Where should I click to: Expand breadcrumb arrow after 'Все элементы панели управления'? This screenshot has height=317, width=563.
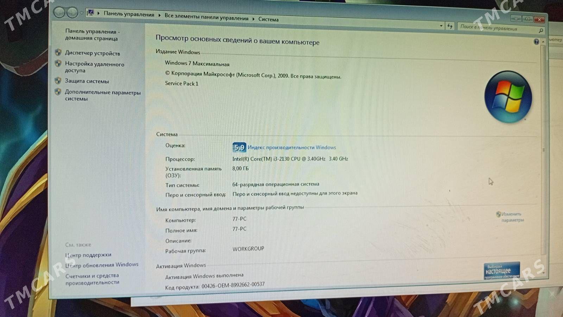coord(253,19)
